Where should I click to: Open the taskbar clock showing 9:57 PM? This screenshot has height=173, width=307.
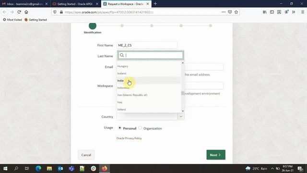[288, 169]
